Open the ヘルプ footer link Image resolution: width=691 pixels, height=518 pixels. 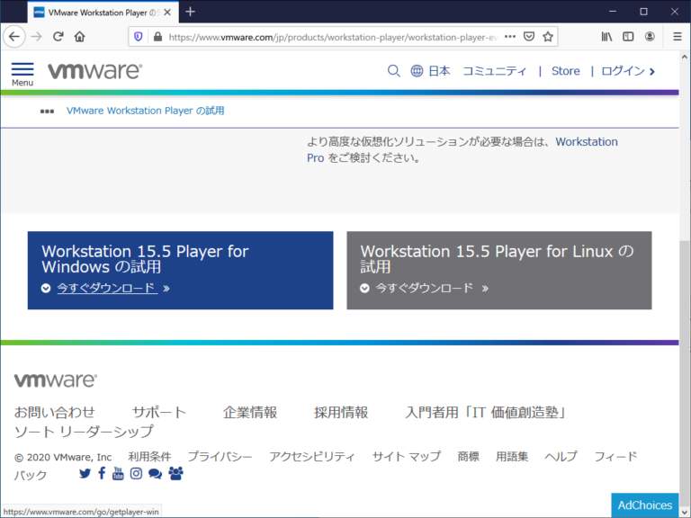tap(561, 457)
